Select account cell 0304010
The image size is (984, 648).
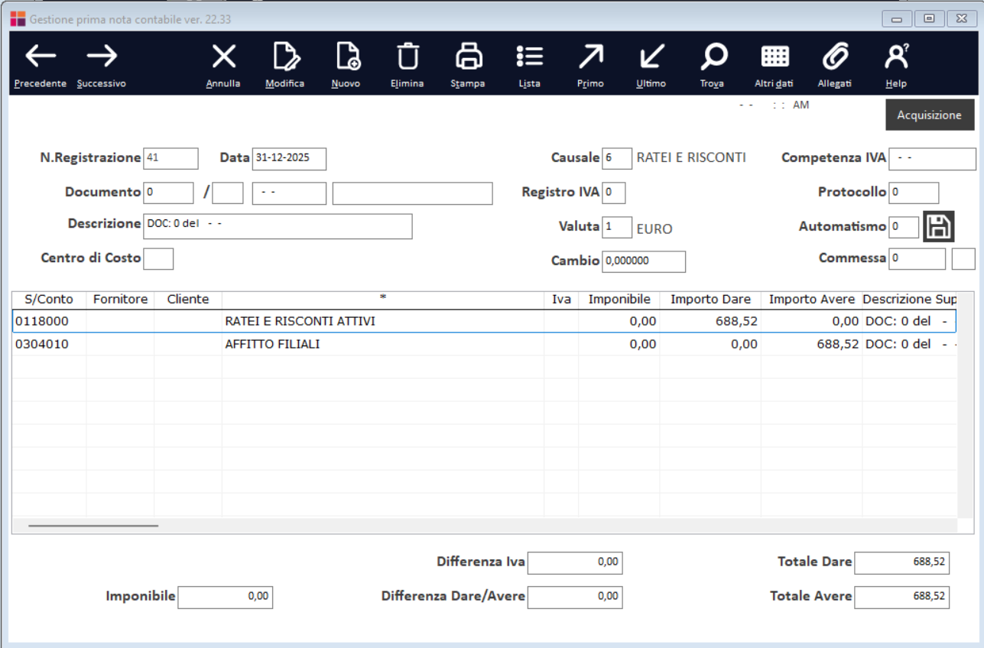(49, 345)
